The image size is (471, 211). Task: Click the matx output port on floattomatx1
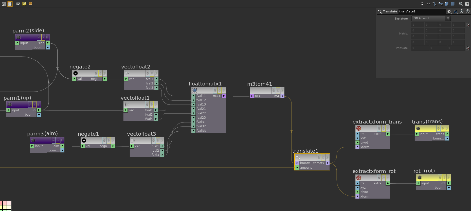click(224, 96)
